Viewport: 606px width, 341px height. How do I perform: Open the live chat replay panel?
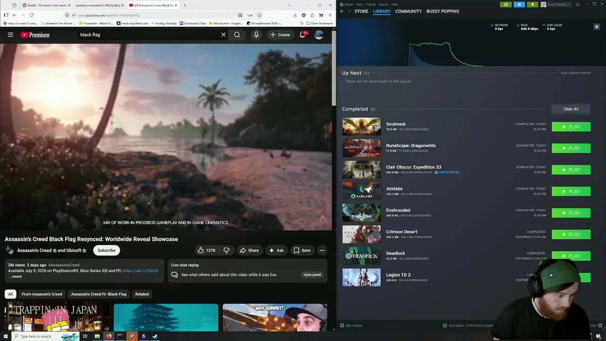[312, 275]
